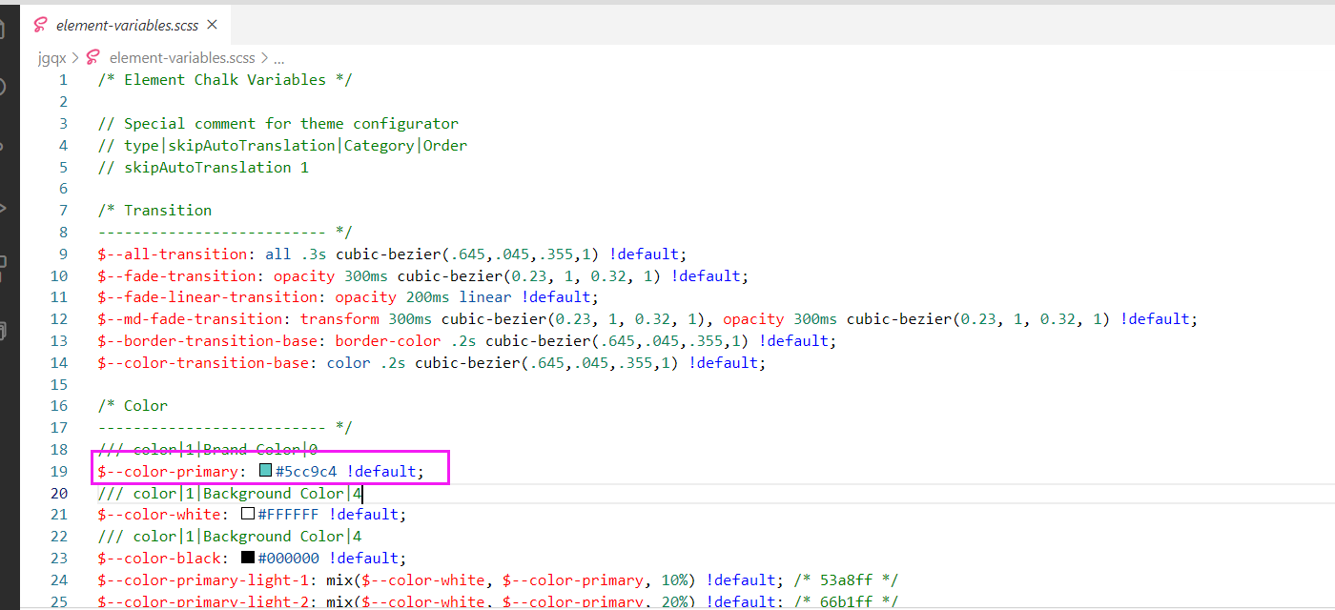Click the white color swatch next to #FFFFFF
The width and height of the screenshot is (1335, 610).
coord(248,514)
